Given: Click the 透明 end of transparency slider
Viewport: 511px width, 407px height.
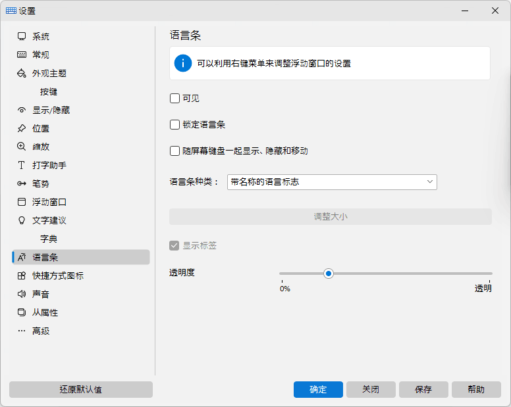Looking at the screenshot, I should [x=483, y=288].
